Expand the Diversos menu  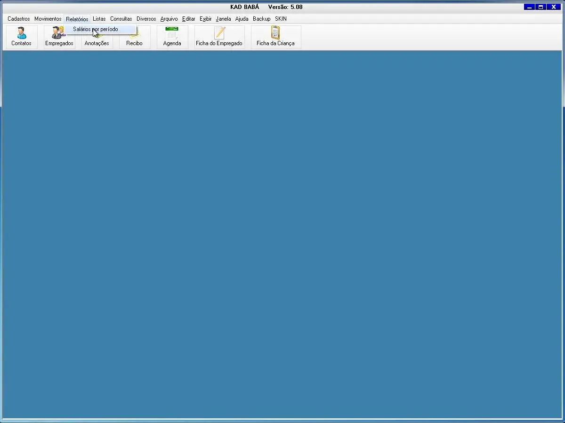pyautogui.click(x=146, y=19)
